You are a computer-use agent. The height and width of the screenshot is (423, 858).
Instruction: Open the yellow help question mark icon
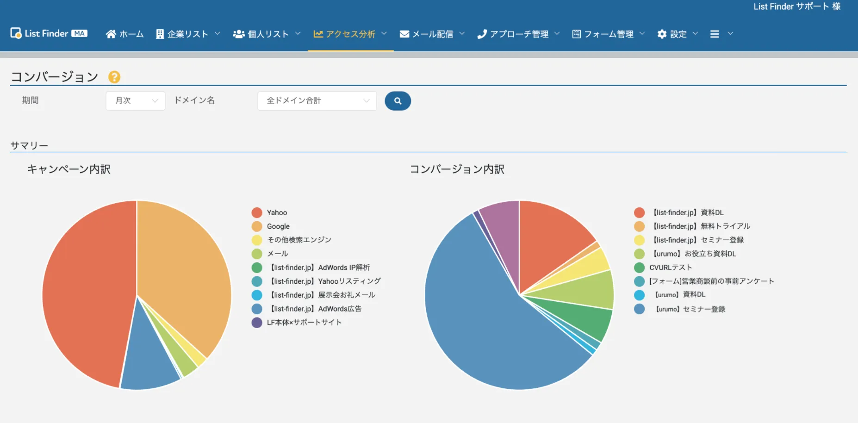(x=114, y=77)
